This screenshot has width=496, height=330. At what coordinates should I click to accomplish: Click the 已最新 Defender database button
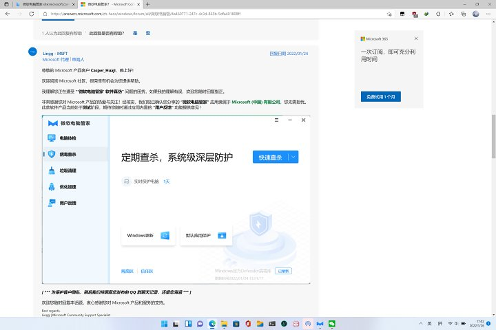click(x=283, y=271)
